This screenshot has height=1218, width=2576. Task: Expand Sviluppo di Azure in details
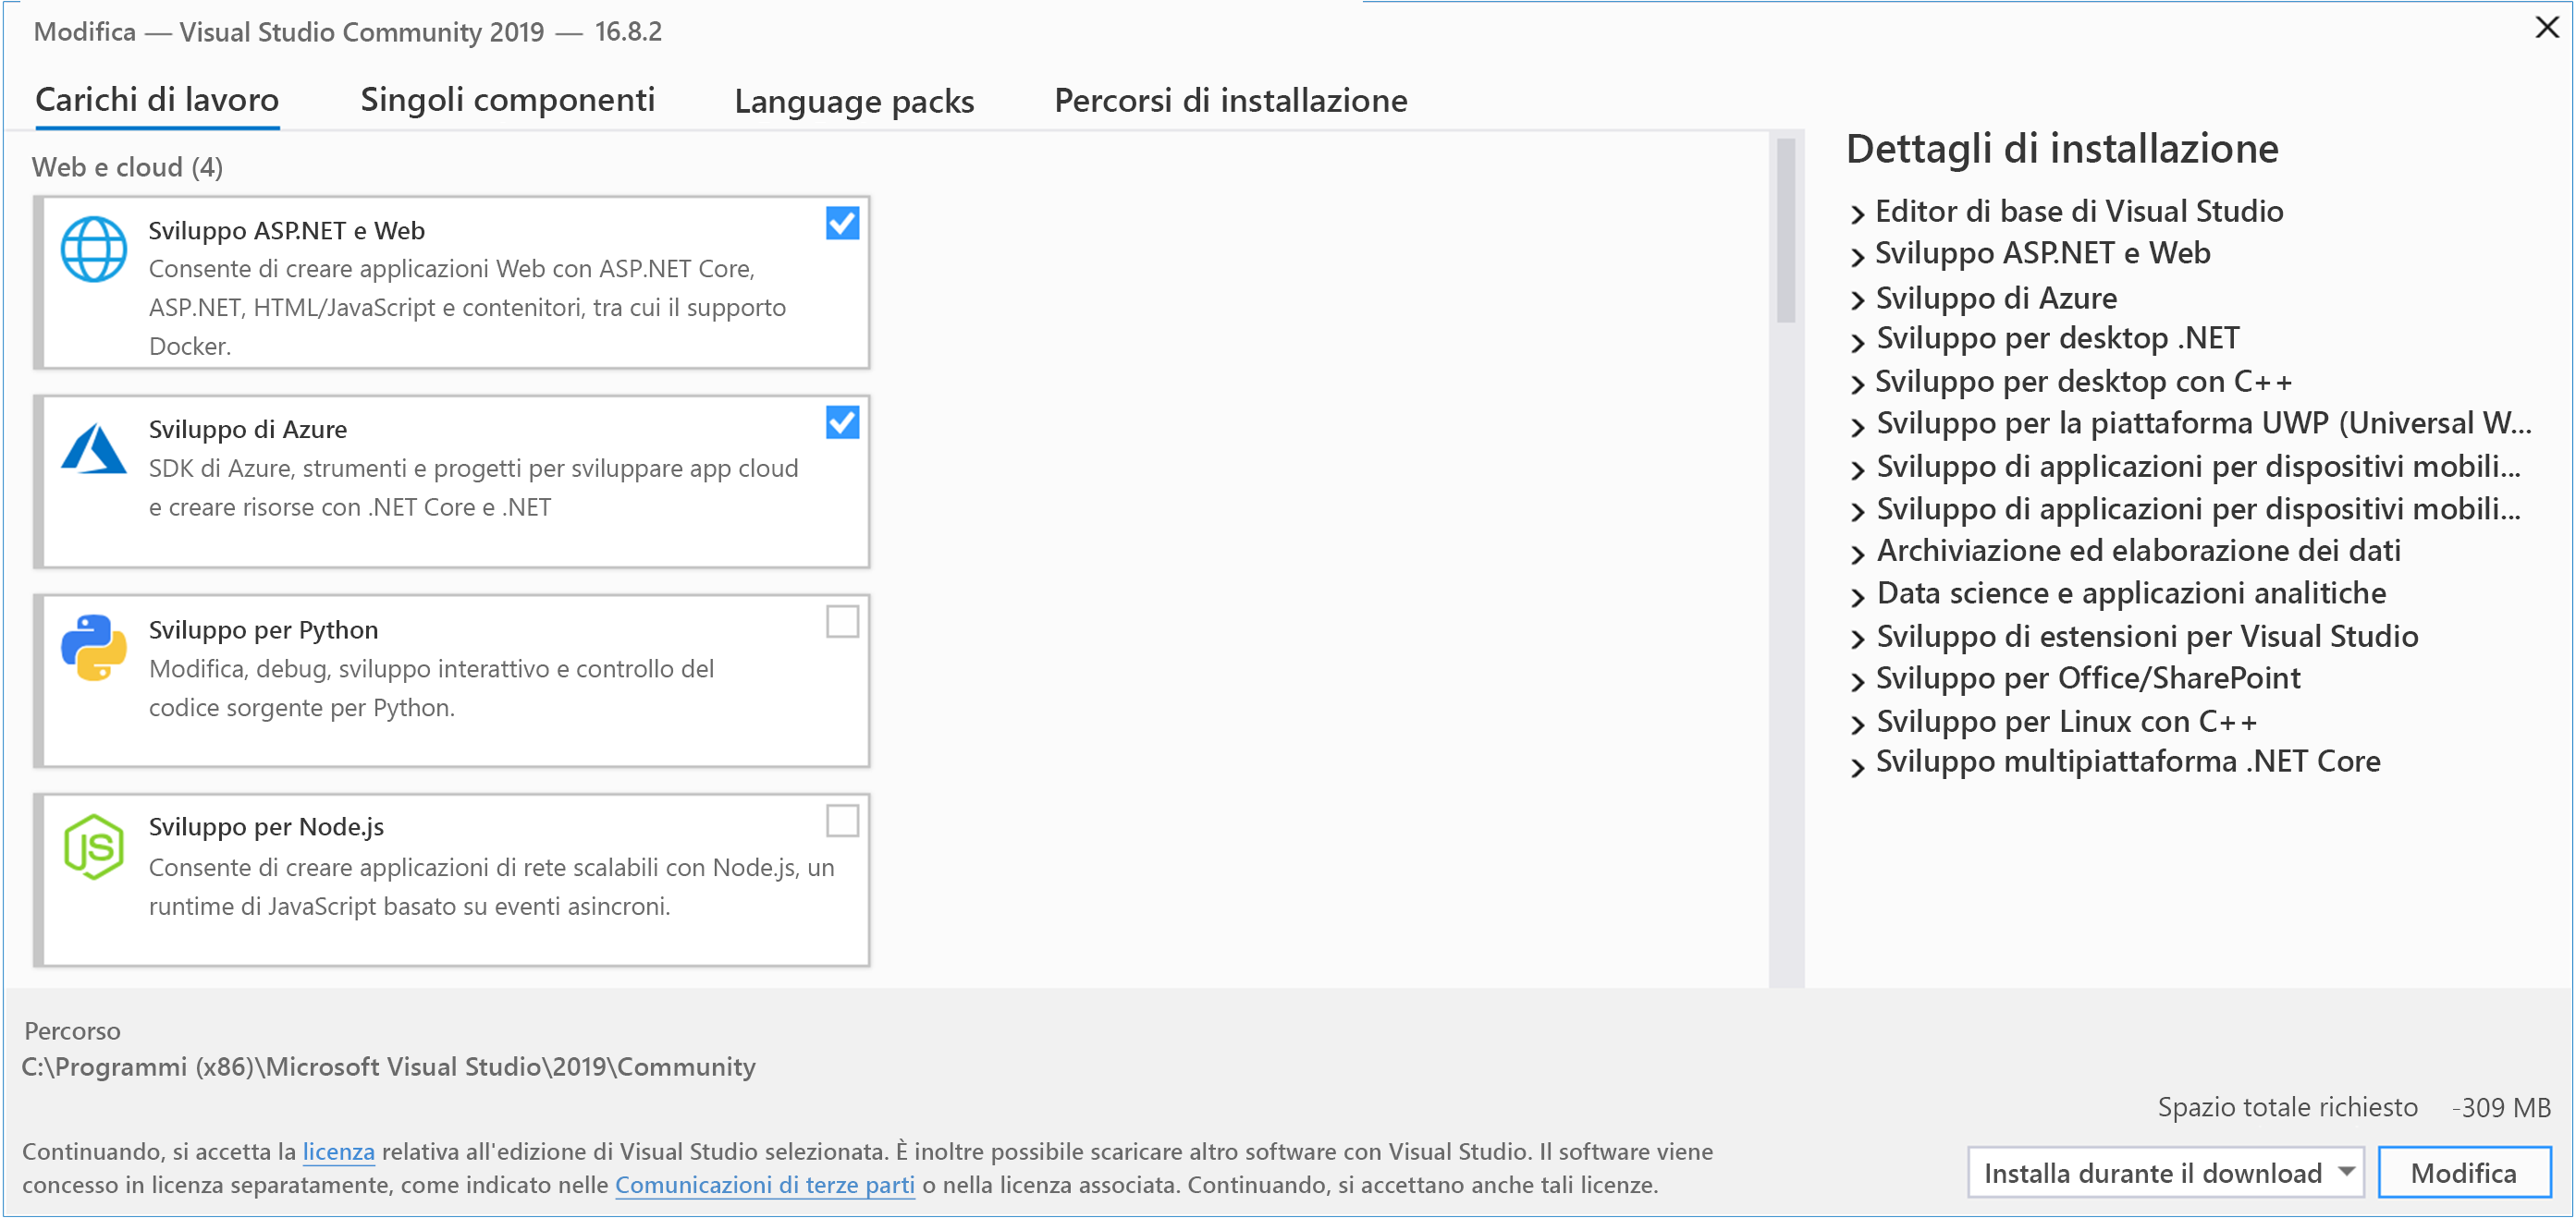1857,299
